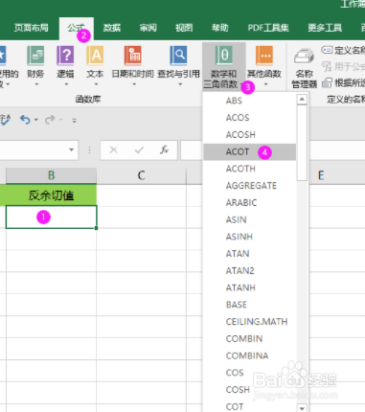Click the Redo arrow icon

point(50,120)
